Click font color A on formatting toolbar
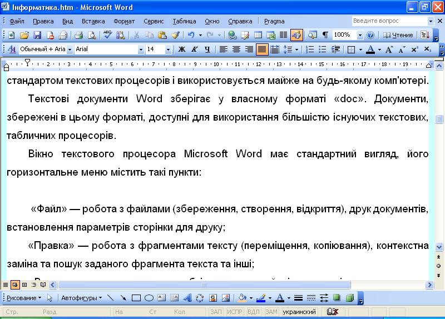Screen dimensions: 445x319 click(370, 49)
